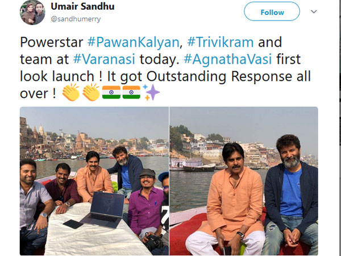
Task: Click the laptop in the left photo
Action: coord(103,209)
